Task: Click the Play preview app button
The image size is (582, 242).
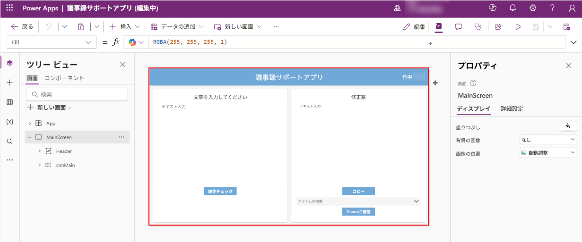Action: click(x=518, y=27)
